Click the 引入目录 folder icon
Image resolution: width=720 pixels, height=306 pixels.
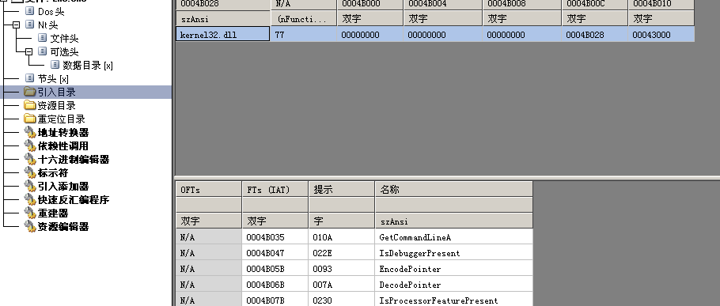click(x=30, y=92)
